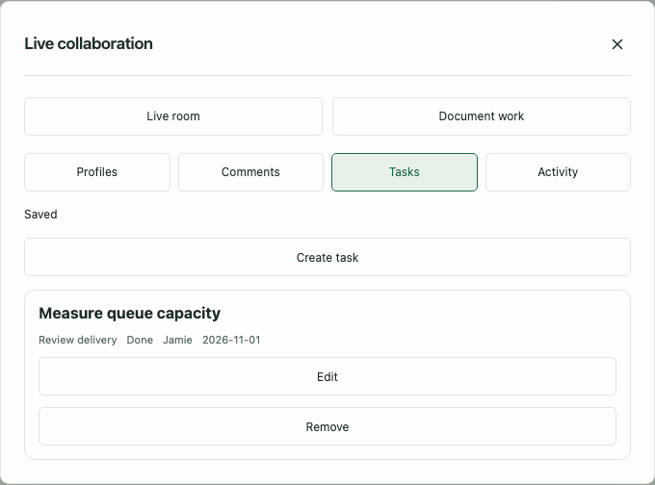Click the Live collaboration heading
Image resolution: width=655 pixels, height=485 pixels.
(x=89, y=44)
